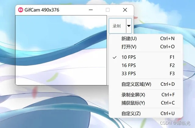Viewport: 195px width, 128px height.
Task: Minimize the GifCam window
Action: click(x=91, y=10)
